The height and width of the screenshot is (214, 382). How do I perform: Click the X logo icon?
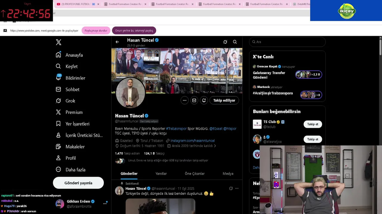58,42
